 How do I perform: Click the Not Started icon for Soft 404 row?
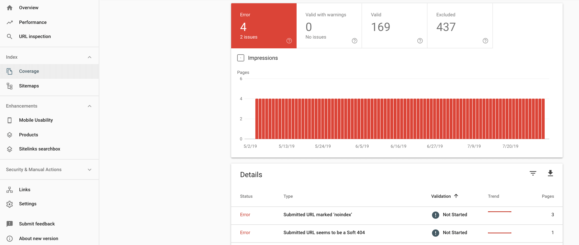pyautogui.click(x=436, y=233)
